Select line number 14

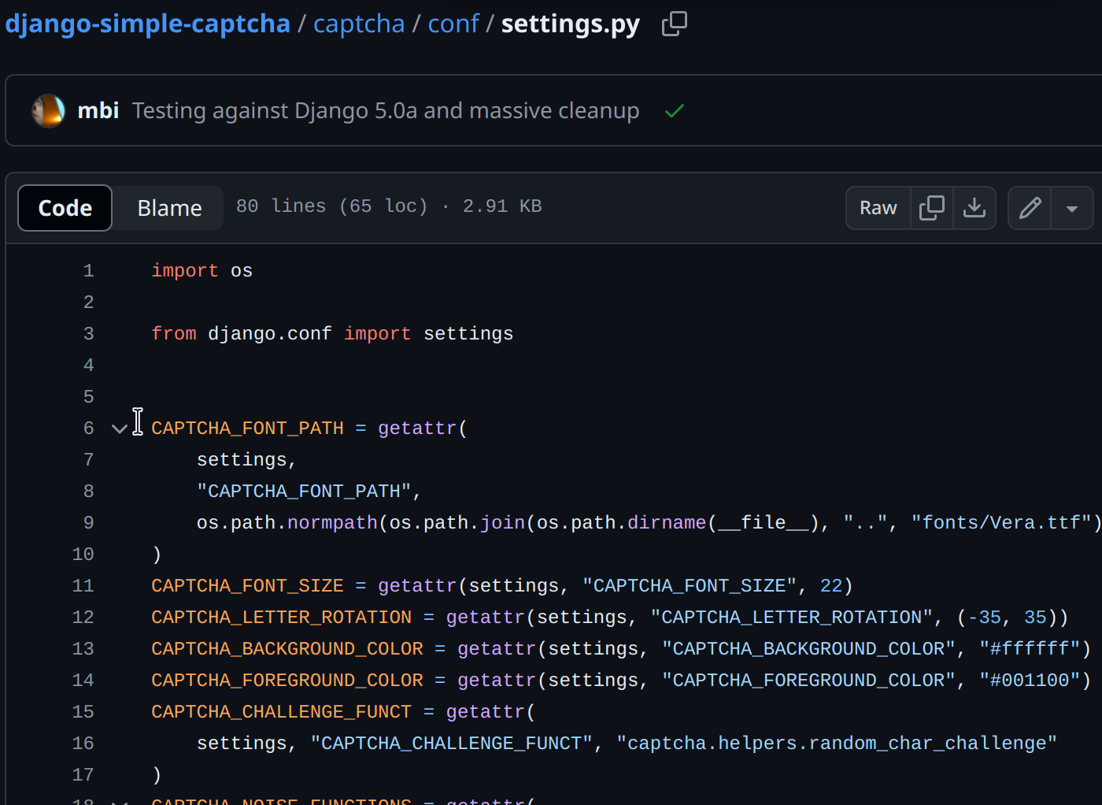(83, 681)
